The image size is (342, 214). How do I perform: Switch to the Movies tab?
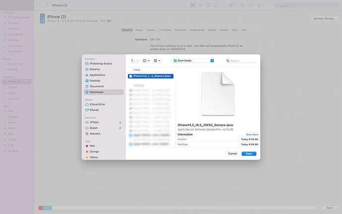[x=151, y=30]
